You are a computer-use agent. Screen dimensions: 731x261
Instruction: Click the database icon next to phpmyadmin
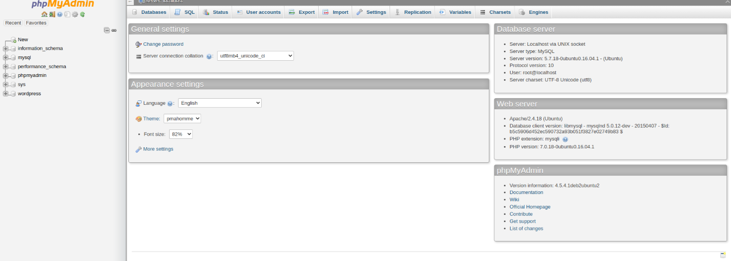(13, 75)
